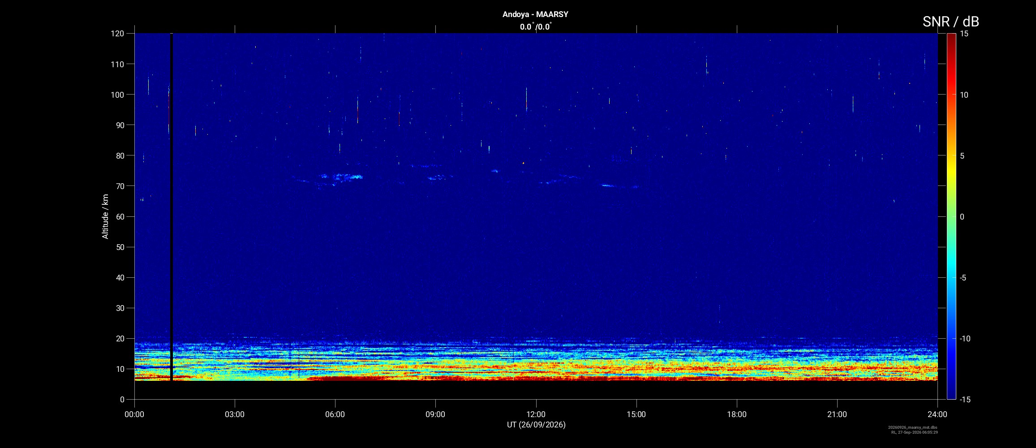Screen dimensions: 1036x448
Task: Click the "09:00" time tick label
Action: (435, 414)
